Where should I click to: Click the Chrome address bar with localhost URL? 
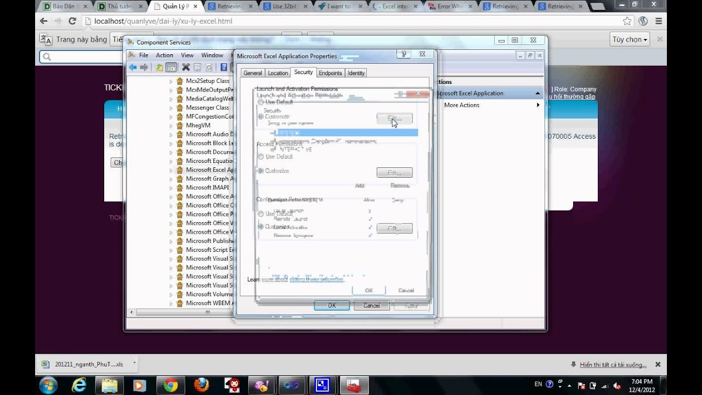point(351,21)
